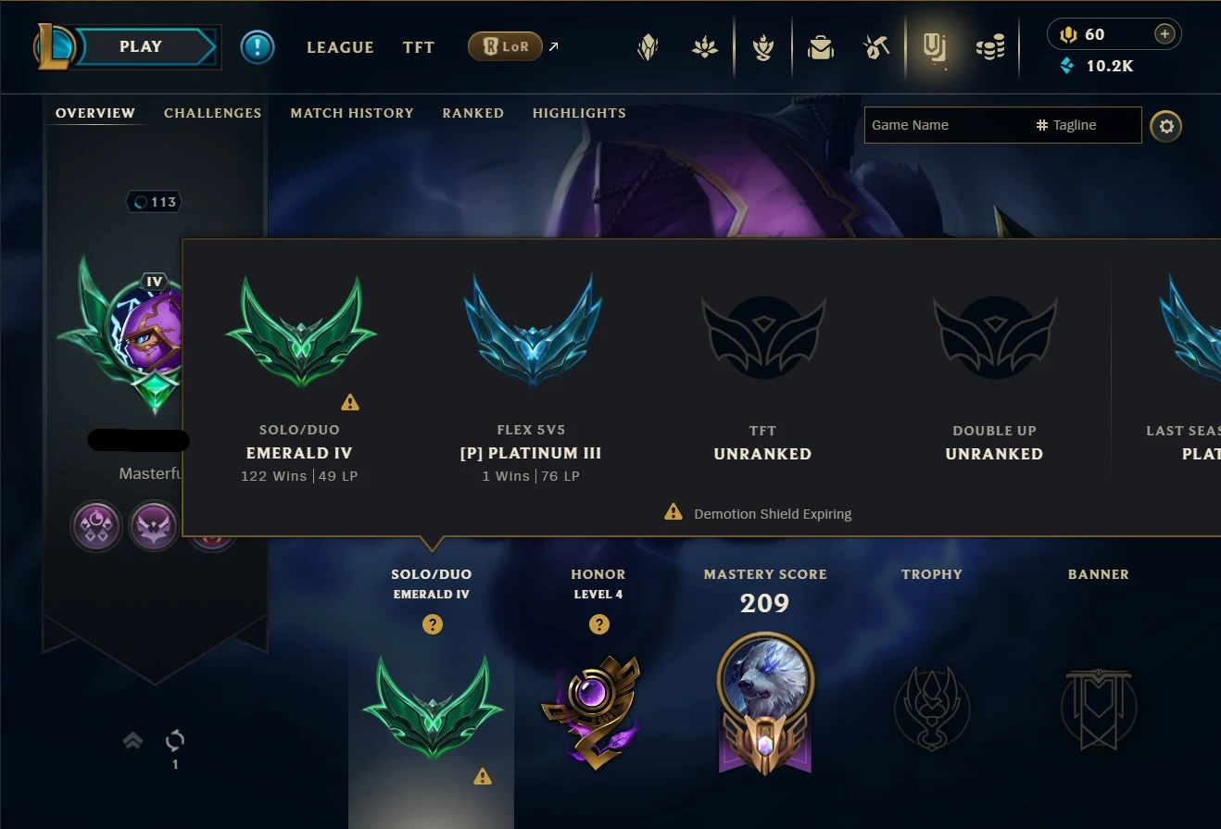Launch LoR from the top bar

505,46
